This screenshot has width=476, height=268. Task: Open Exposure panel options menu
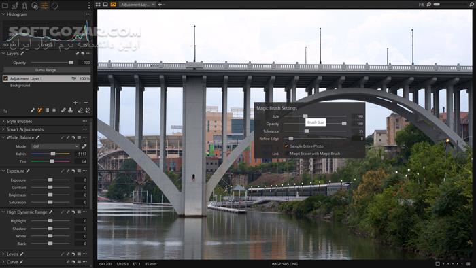[x=85, y=171]
